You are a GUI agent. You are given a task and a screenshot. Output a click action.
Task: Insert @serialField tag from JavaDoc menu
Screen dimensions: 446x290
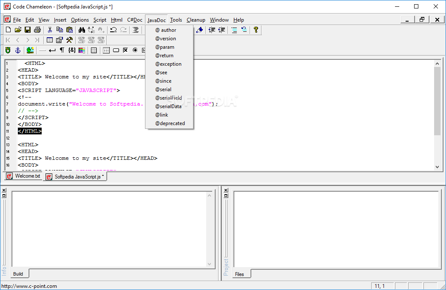tap(169, 98)
